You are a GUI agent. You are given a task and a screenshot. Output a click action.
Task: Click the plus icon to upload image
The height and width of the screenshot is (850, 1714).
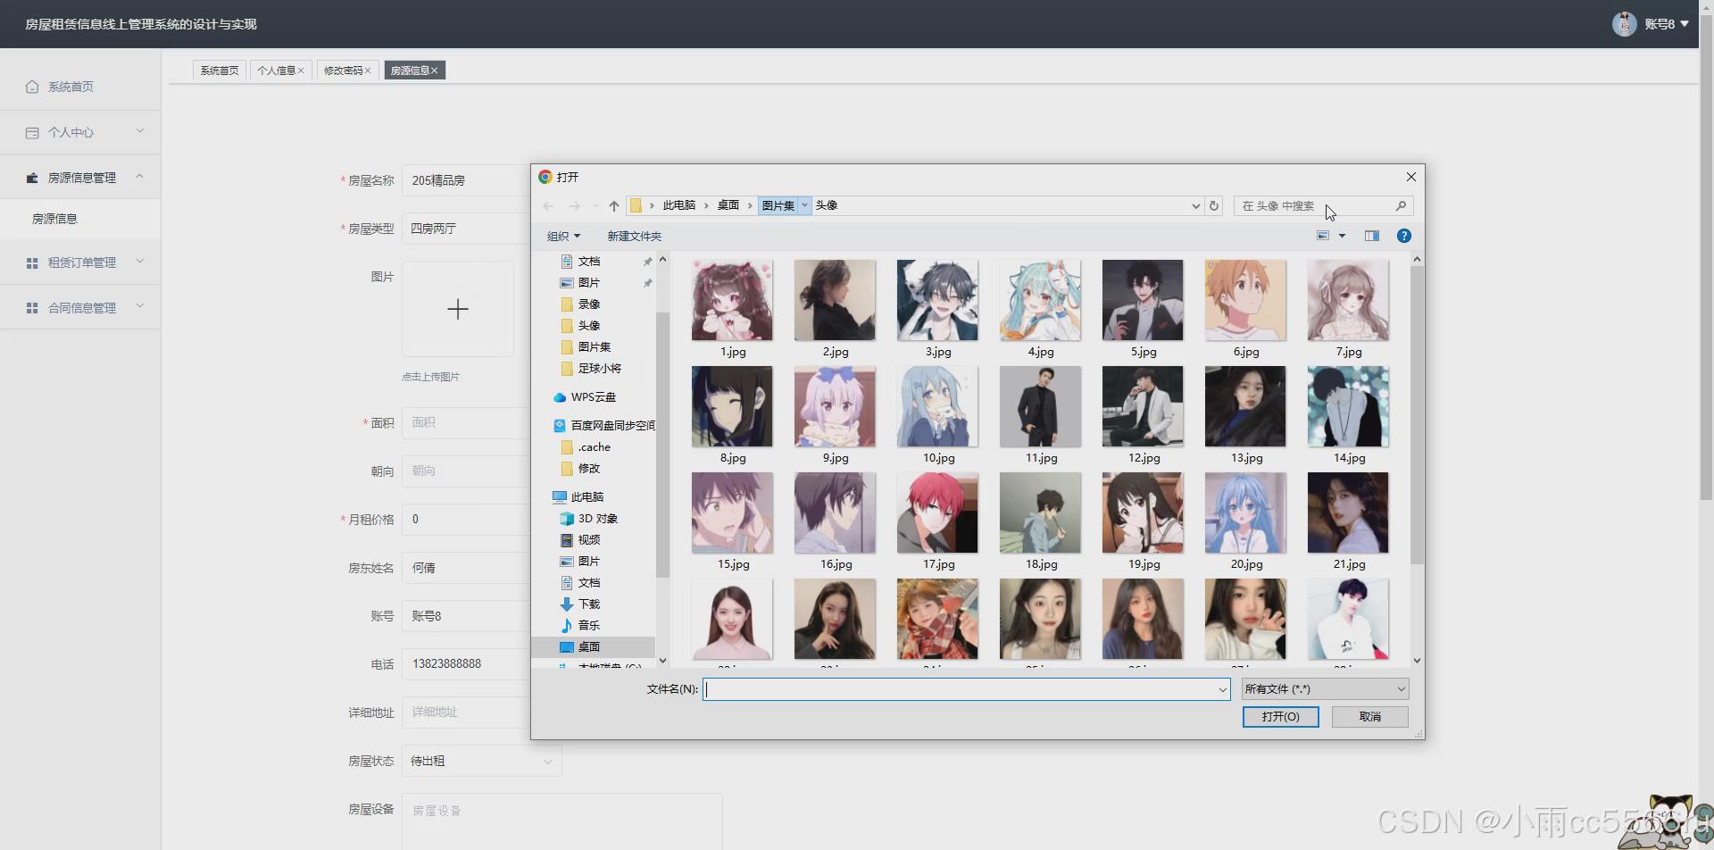pos(458,309)
